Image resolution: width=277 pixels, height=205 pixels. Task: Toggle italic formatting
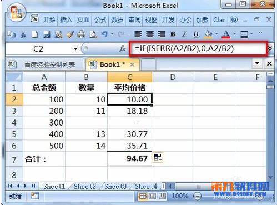(x=184, y=34)
